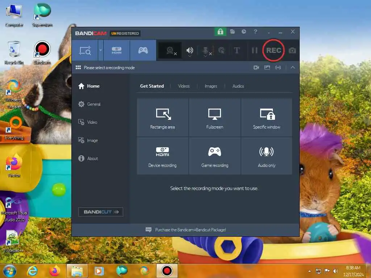Screen dimensions: 371x278
Task: Open Winaero Tweaker desktop icon
Action: (x=14, y=94)
